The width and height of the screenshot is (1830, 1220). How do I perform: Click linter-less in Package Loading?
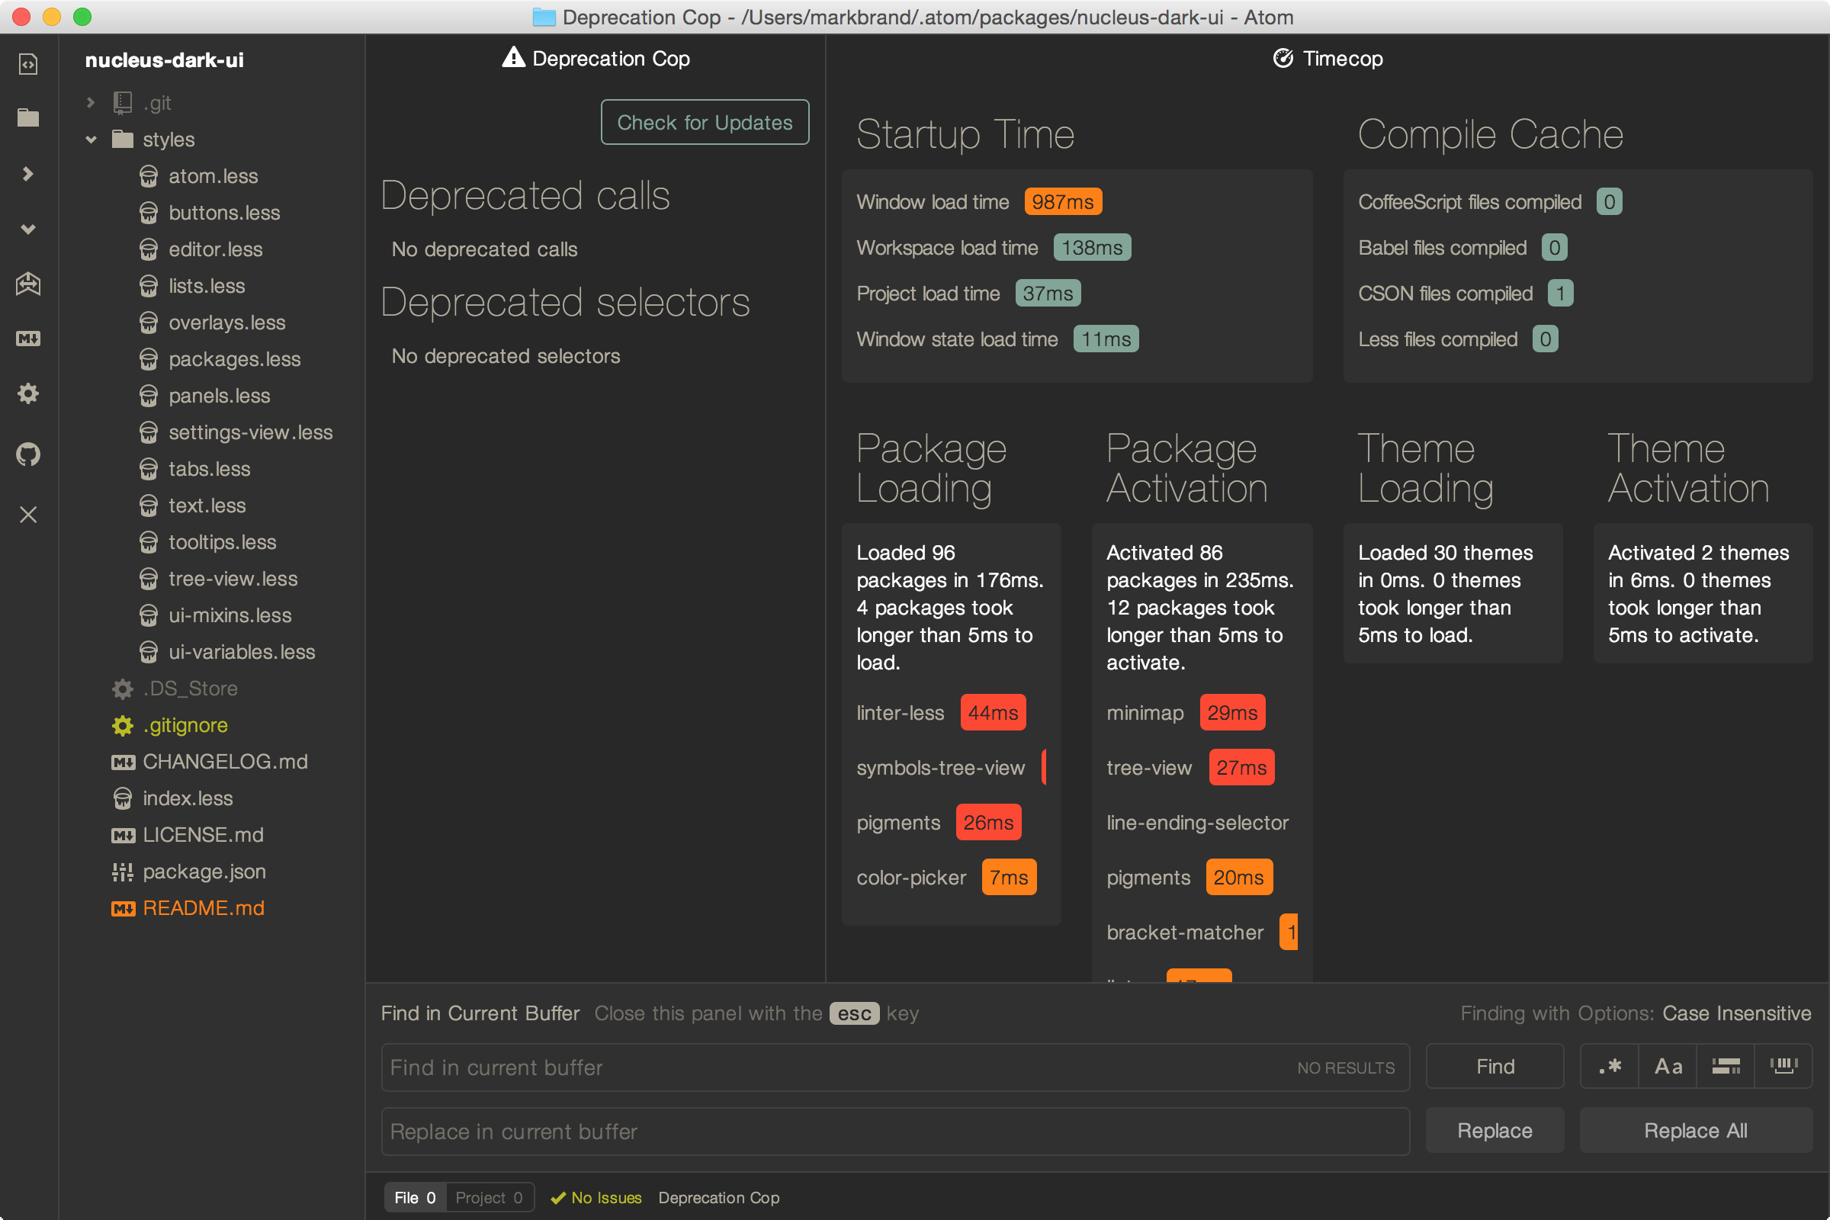coord(901,713)
